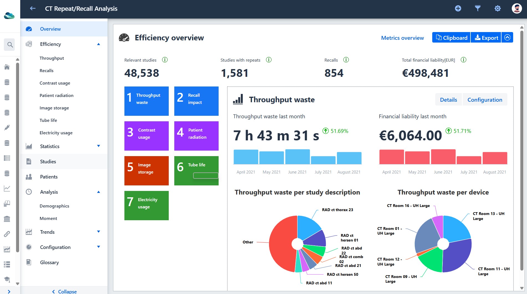The image size is (527, 294).
Task: Click the home icon in left rail
Action: tap(7, 67)
